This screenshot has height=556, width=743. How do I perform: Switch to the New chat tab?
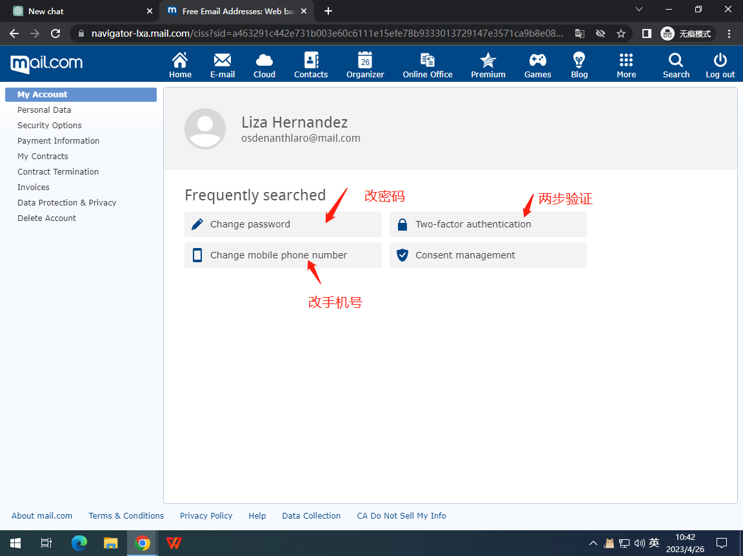click(81, 11)
